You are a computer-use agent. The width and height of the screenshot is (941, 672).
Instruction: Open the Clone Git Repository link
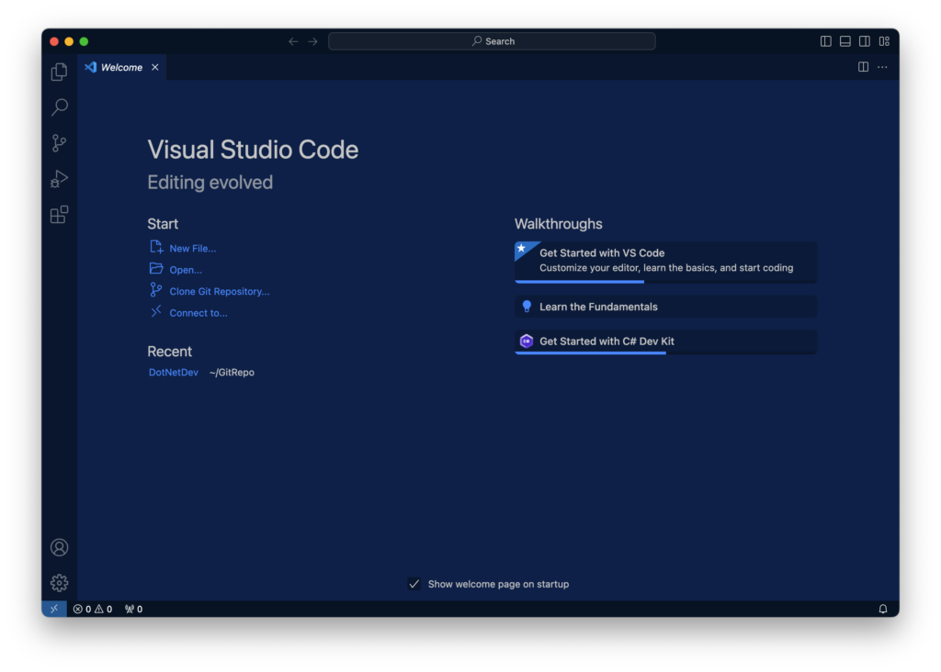click(x=220, y=291)
